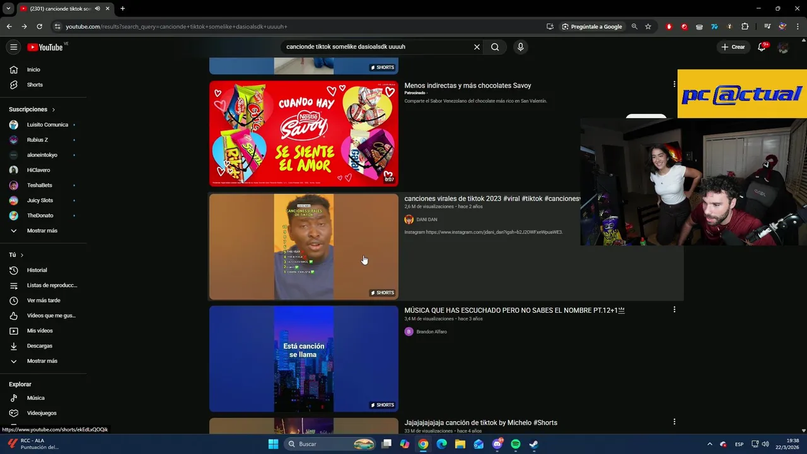Viewport: 807px width, 454px height.
Task: Open the Savoy ad options menu
Action: click(x=674, y=84)
